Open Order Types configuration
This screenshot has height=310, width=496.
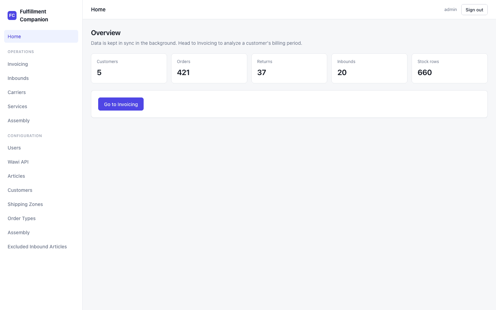(41, 218)
